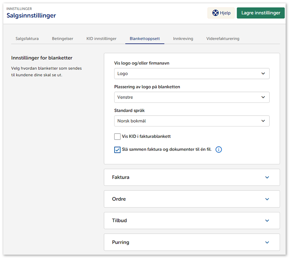
Task: Expand the Tilbud section
Action: pyautogui.click(x=192, y=221)
